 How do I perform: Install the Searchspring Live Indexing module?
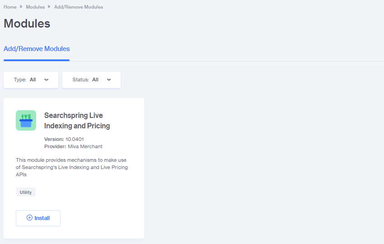pos(38,218)
